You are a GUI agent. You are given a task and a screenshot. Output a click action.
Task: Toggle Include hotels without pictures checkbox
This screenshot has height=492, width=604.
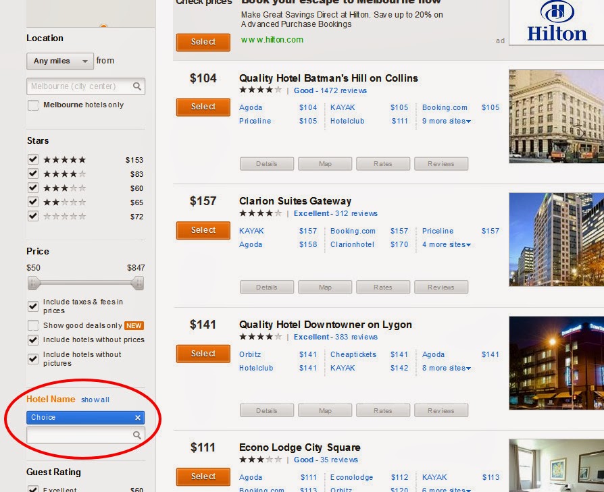coord(33,359)
